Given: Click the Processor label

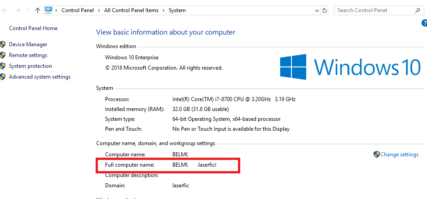Looking at the screenshot, I should (x=117, y=99).
